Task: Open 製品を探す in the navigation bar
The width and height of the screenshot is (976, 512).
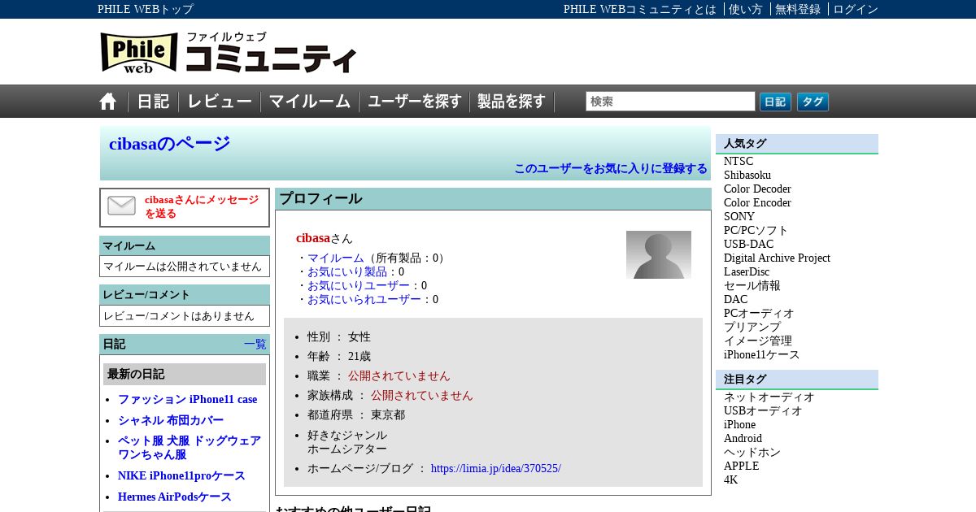Action: coord(512,102)
